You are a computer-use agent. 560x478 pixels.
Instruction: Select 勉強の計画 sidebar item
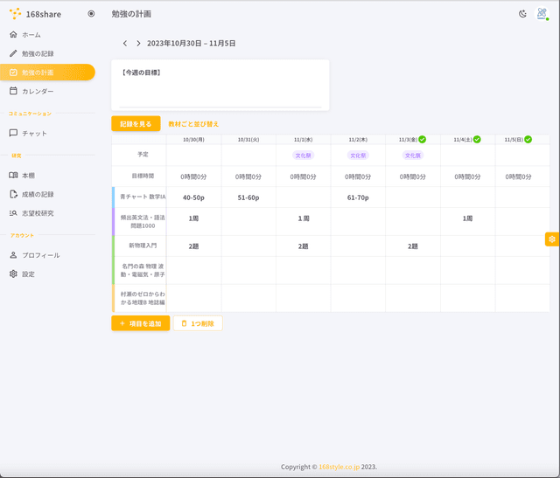[x=47, y=73]
